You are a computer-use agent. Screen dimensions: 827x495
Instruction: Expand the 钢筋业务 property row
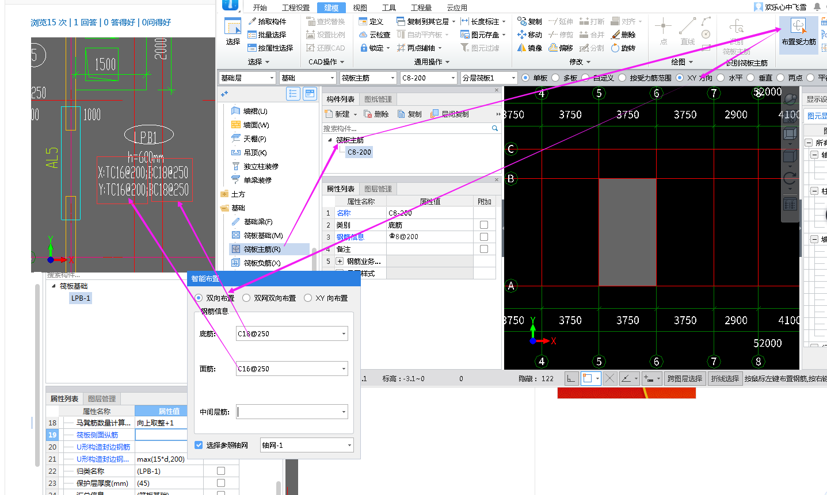(x=340, y=261)
